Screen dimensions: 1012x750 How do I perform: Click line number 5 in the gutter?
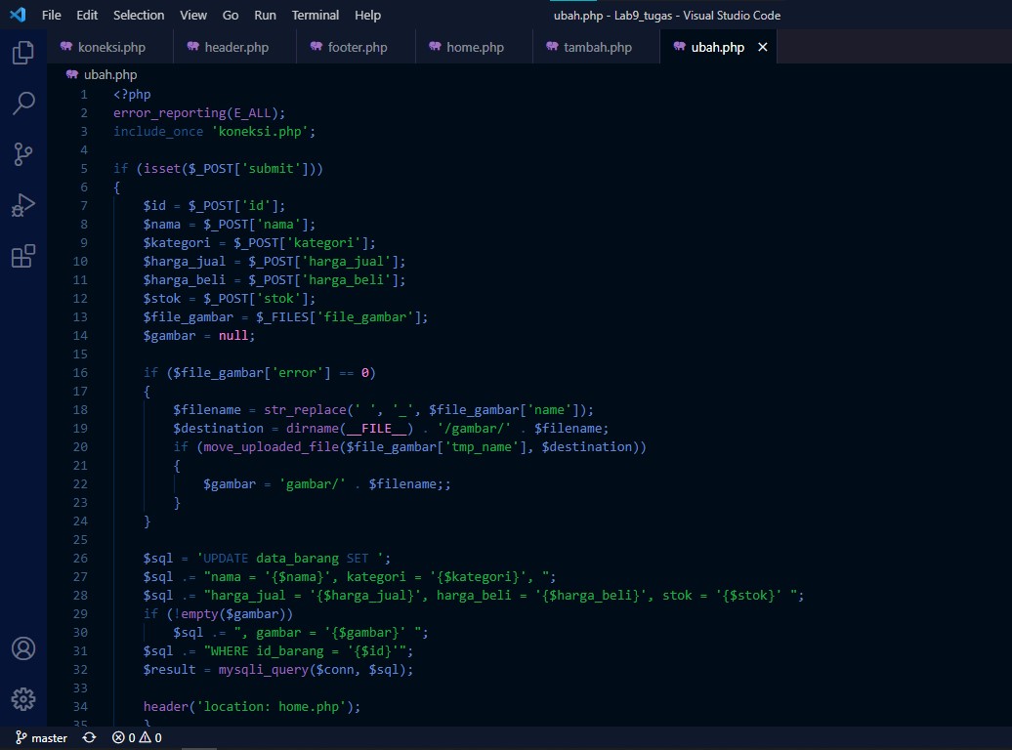(x=84, y=169)
